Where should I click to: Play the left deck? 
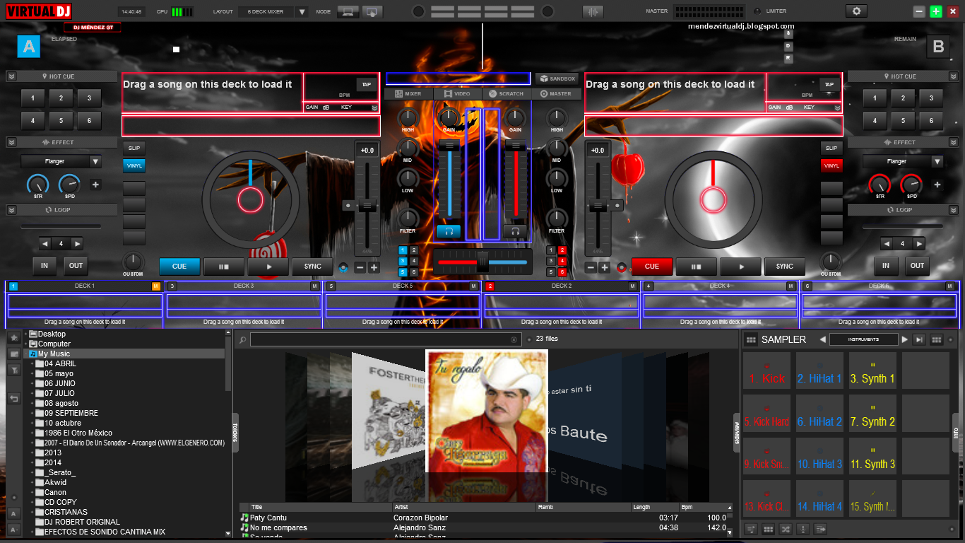click(269, 267)
